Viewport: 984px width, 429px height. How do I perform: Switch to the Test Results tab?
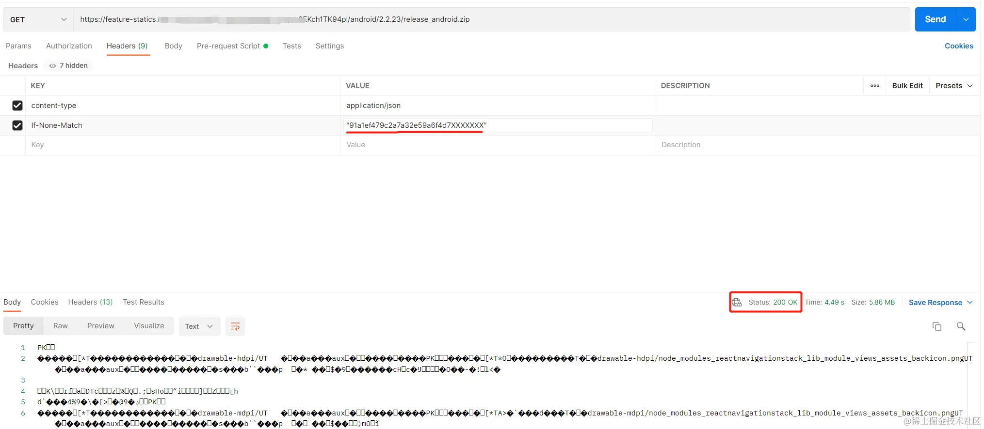point(144,302)
